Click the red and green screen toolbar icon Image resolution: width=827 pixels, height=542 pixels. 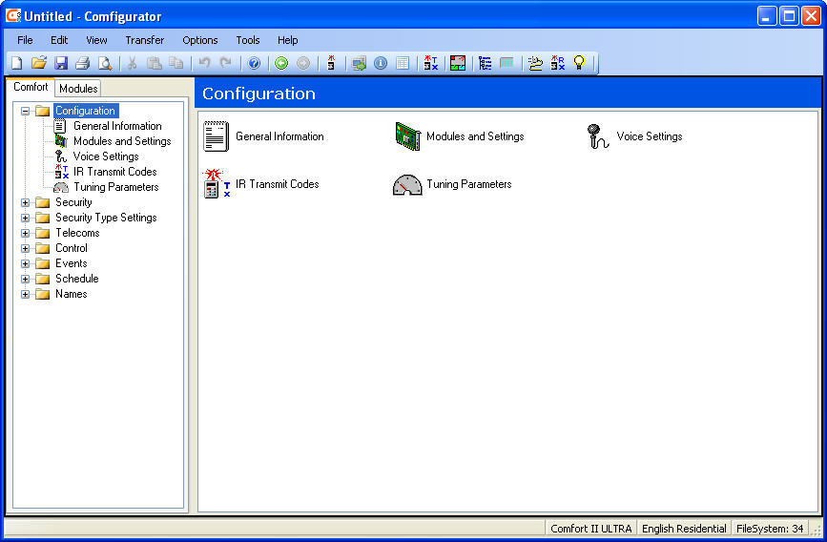click(x=458, y=63)
